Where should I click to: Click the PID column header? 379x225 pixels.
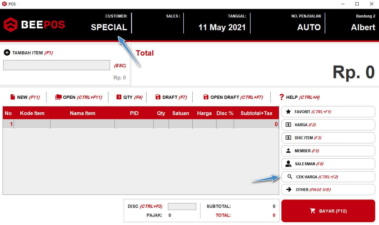pos(134,113)
